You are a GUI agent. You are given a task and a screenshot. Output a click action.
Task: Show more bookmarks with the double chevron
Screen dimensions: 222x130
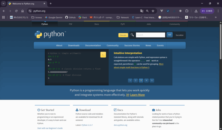click(216, 17)
